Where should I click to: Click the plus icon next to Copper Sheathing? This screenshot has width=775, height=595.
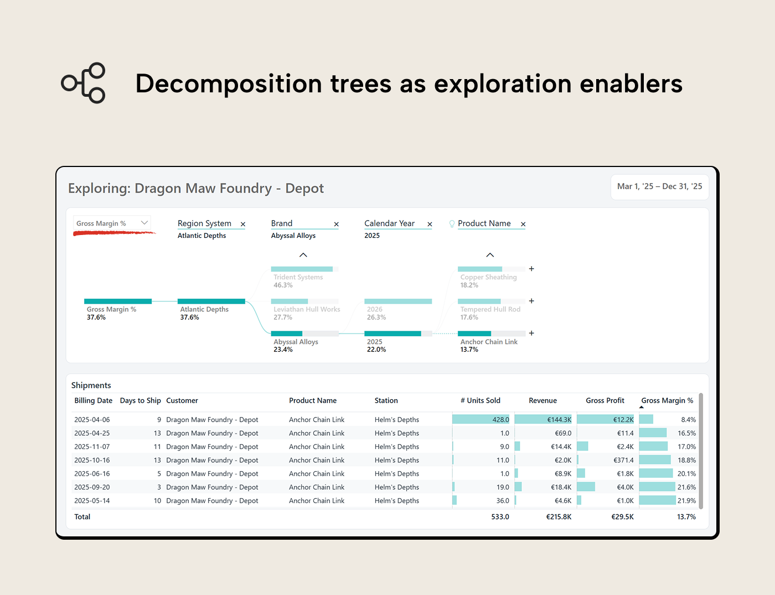(x=531, y=269)
